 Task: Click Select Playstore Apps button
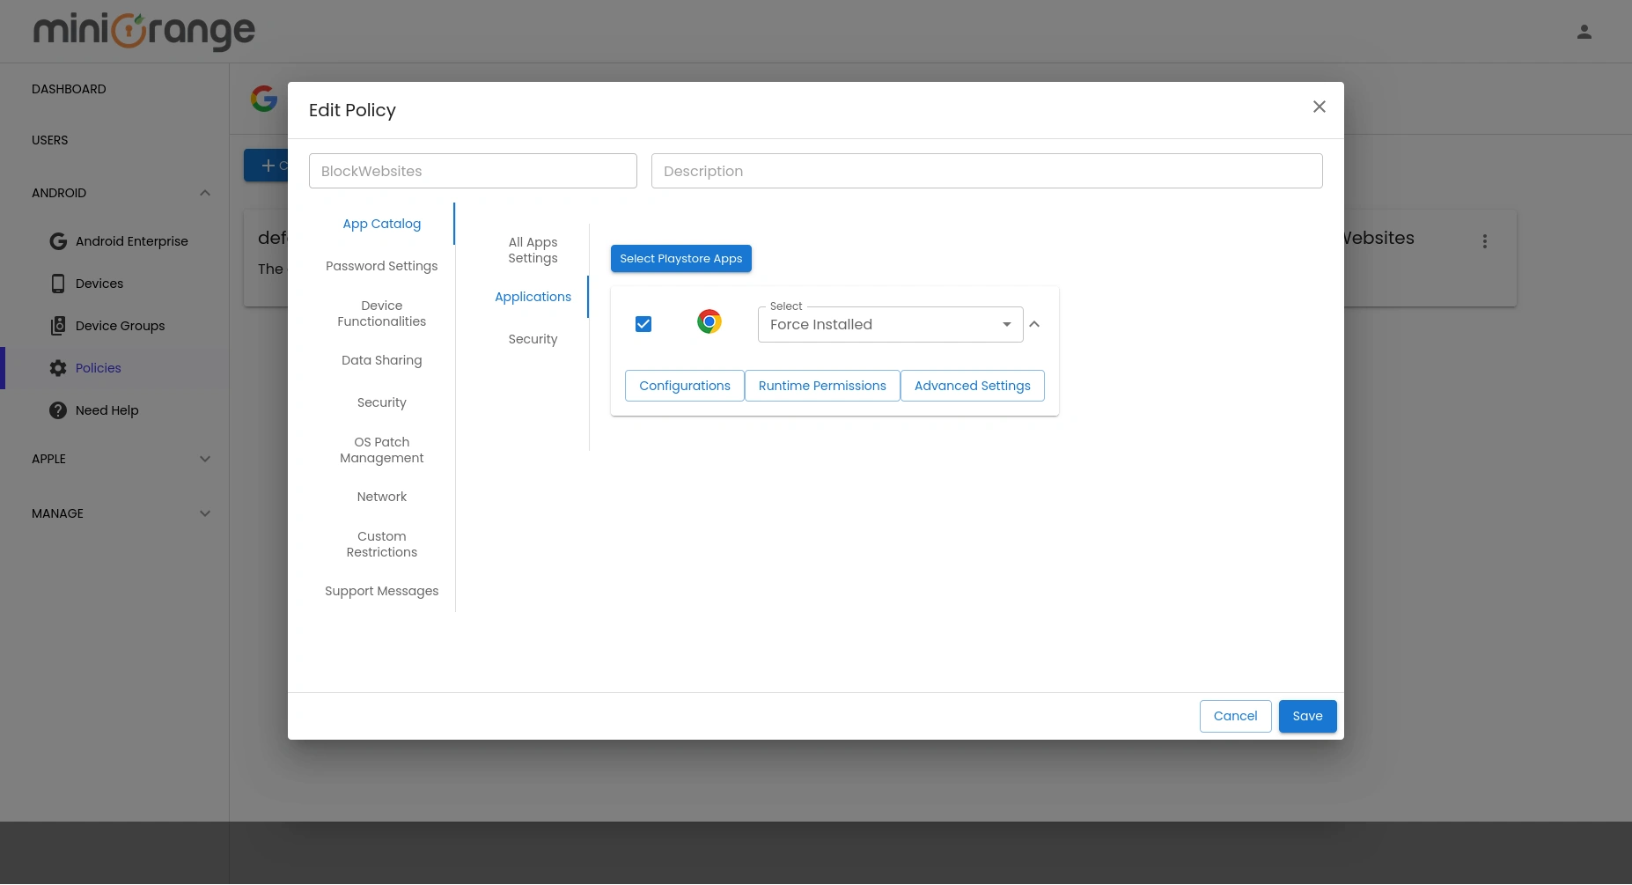680,259
